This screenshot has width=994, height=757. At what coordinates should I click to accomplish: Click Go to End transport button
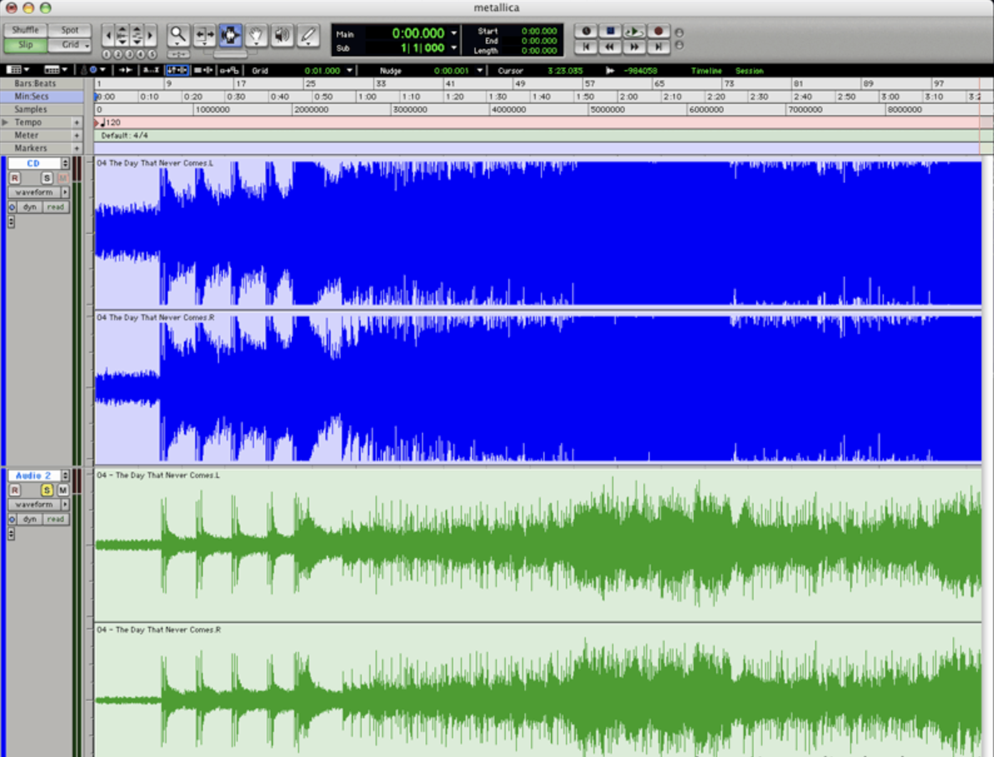tap(658, 47)
